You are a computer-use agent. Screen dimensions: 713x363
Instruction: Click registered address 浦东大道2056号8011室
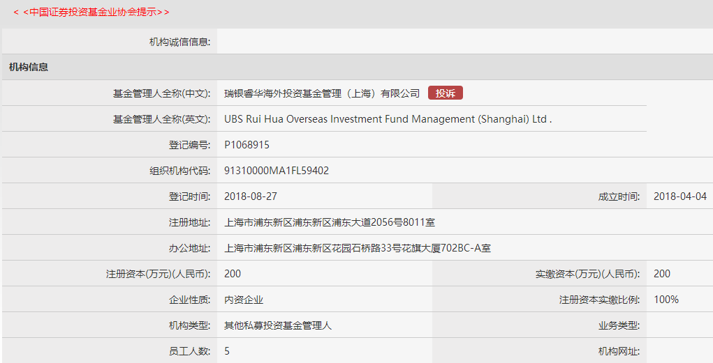click(383, 222)
